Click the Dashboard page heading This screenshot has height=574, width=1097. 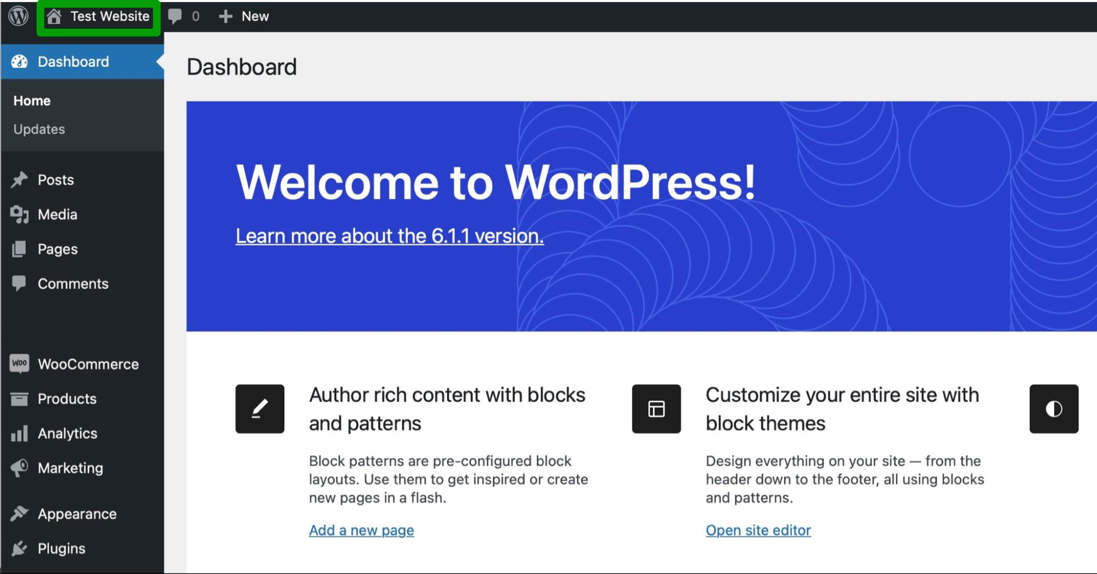pos(241,67)
